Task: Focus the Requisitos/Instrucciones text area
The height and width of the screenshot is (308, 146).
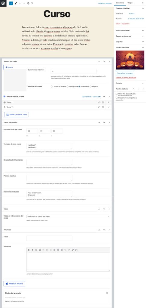Action: [49, 162]
